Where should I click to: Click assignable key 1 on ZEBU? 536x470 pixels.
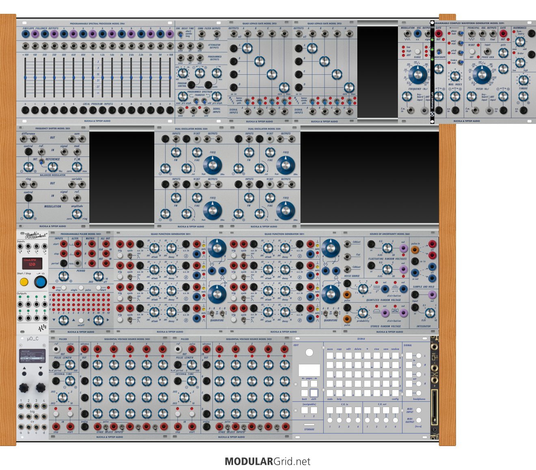(305, 410)
